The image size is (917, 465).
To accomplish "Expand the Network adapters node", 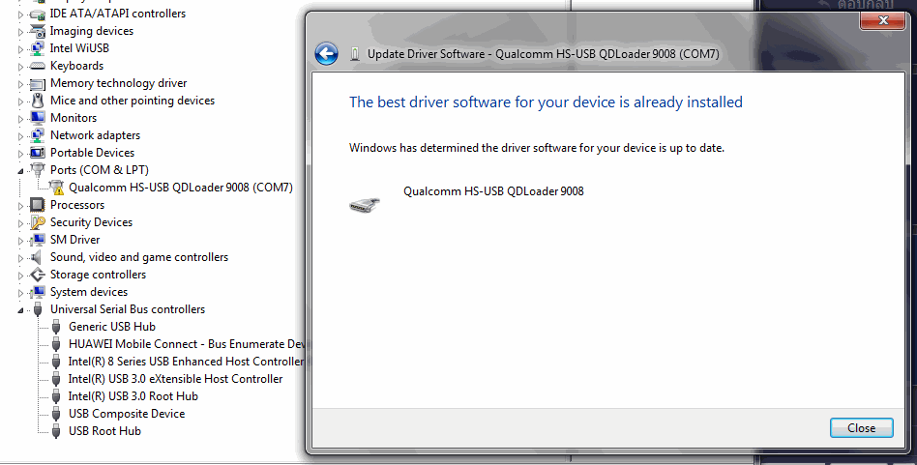I will (21, 136).
